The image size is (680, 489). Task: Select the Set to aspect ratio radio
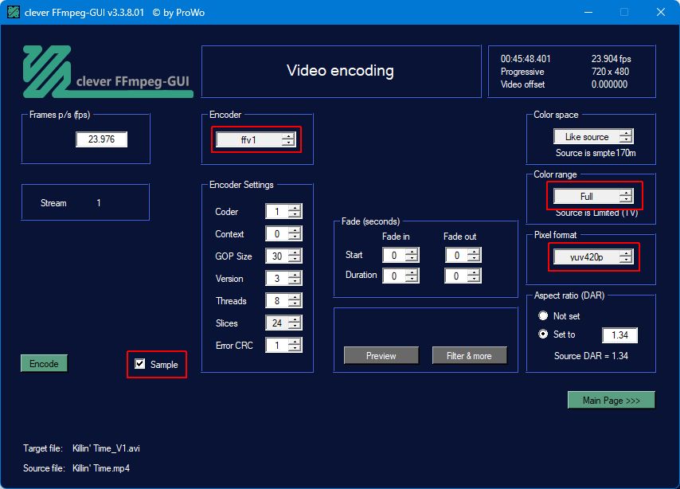coord(543,334)
